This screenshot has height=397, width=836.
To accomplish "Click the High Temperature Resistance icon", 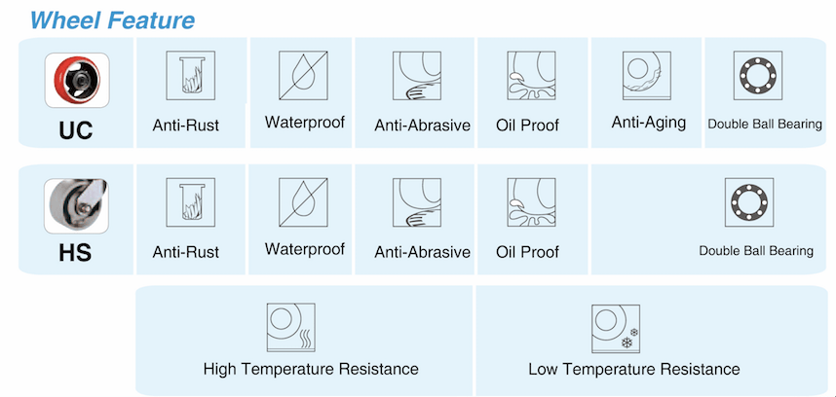I will pyautogui.click(x=291, y=327).
